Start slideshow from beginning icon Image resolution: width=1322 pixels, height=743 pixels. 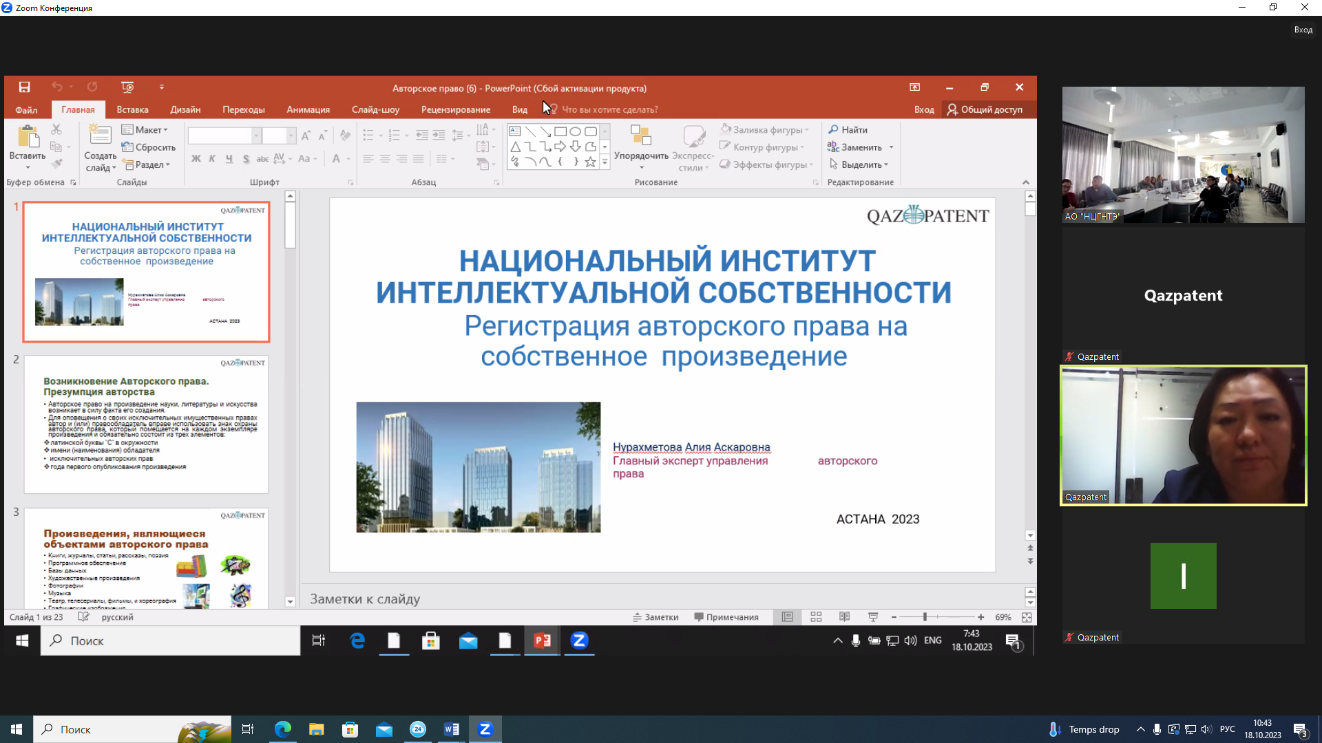click(x=127, y=87)
